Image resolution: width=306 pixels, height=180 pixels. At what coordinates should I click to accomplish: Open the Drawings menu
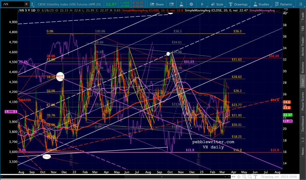point(238,4)
